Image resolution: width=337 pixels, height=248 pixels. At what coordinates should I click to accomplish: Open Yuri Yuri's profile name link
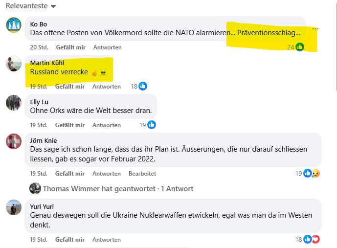[42, 206]
